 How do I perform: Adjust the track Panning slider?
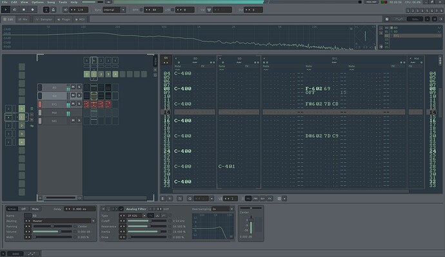52,226
